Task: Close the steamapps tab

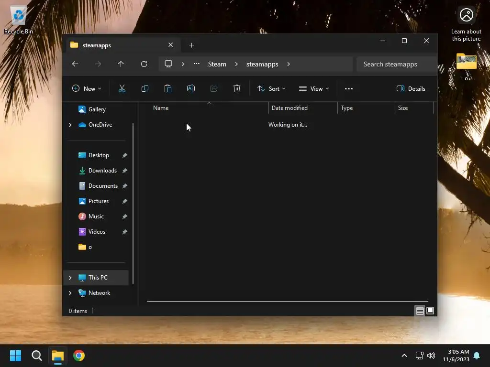Action: pyautogui.click(x=171, y=45)
